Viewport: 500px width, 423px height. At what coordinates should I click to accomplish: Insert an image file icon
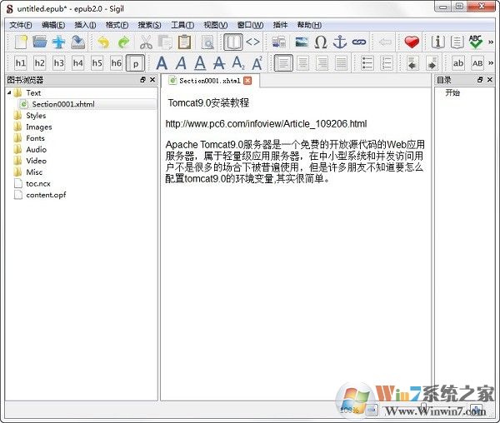pyautogui.click(x=302, y=42)
